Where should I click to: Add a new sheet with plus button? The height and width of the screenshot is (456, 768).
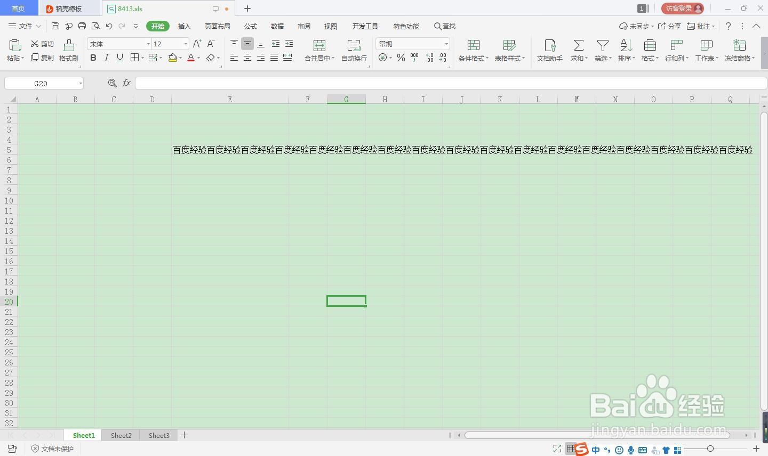(184, 435)
